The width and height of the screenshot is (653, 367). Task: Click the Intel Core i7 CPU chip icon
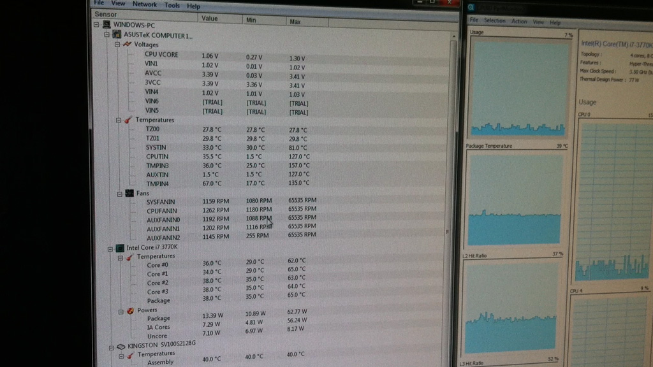pyautogui.click(x=120, y=248)
